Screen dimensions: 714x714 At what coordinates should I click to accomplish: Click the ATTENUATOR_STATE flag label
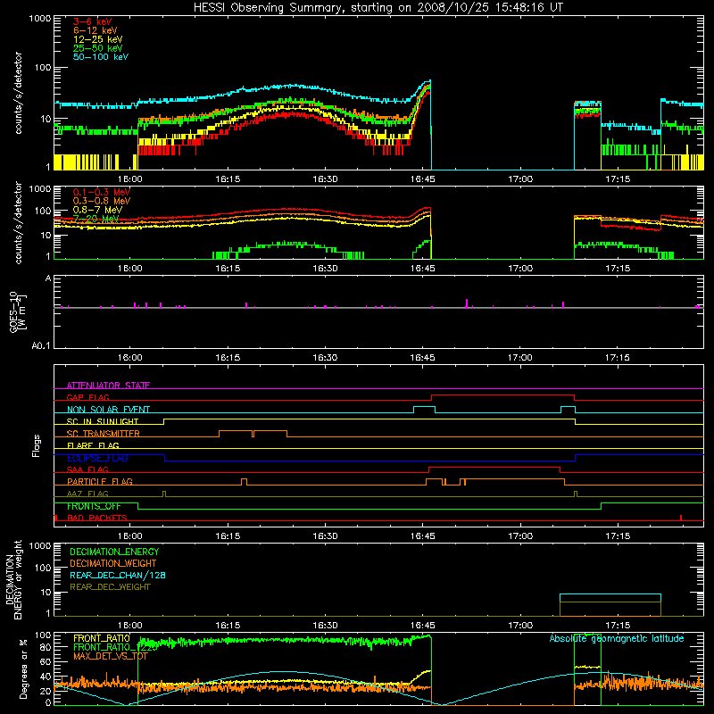coord(108,386)
